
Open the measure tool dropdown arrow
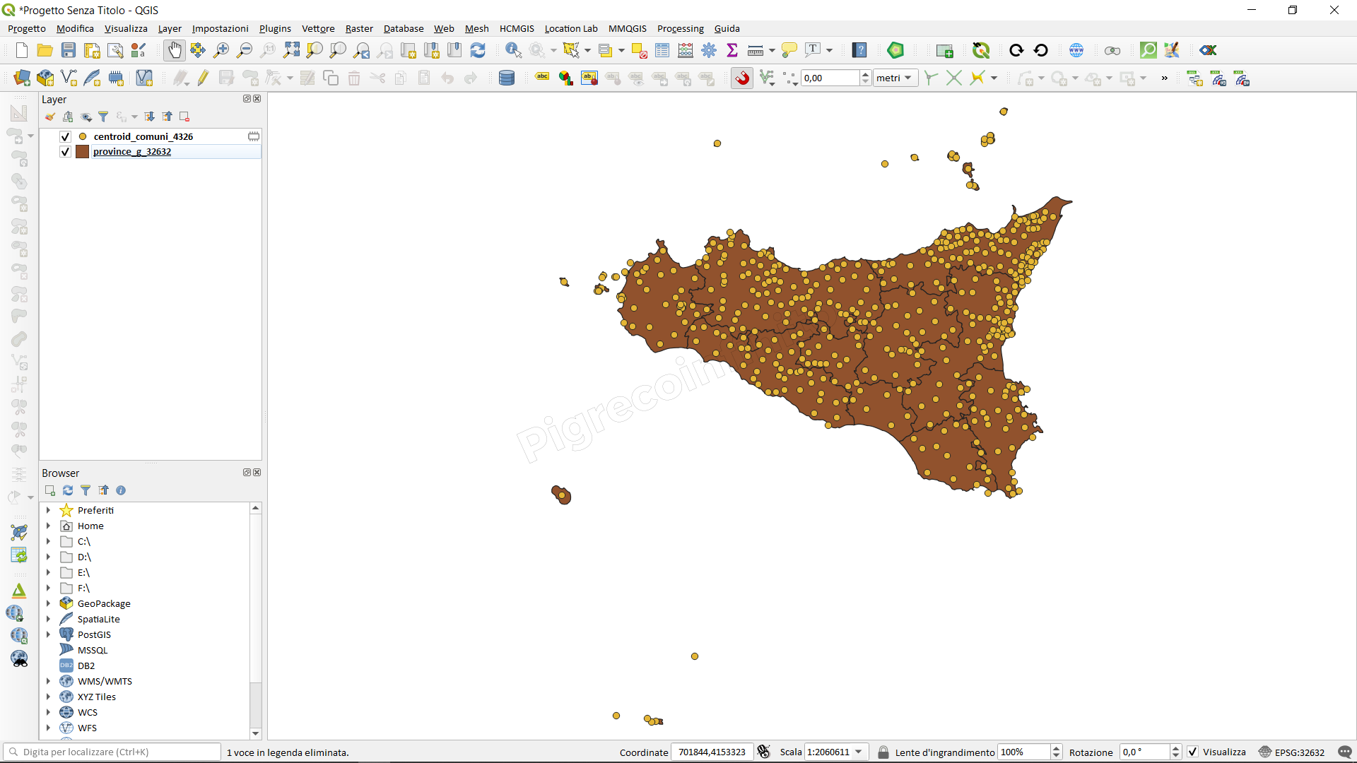pos(772,50)
